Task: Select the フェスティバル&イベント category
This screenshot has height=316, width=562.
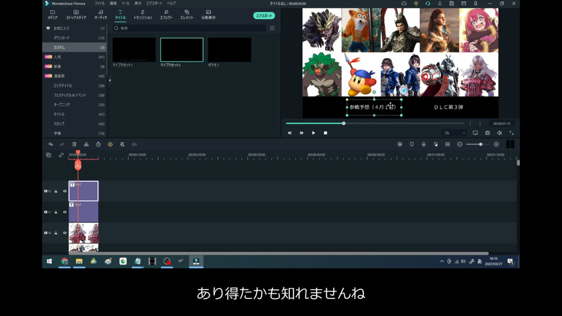Action: [x=74, y=95]
